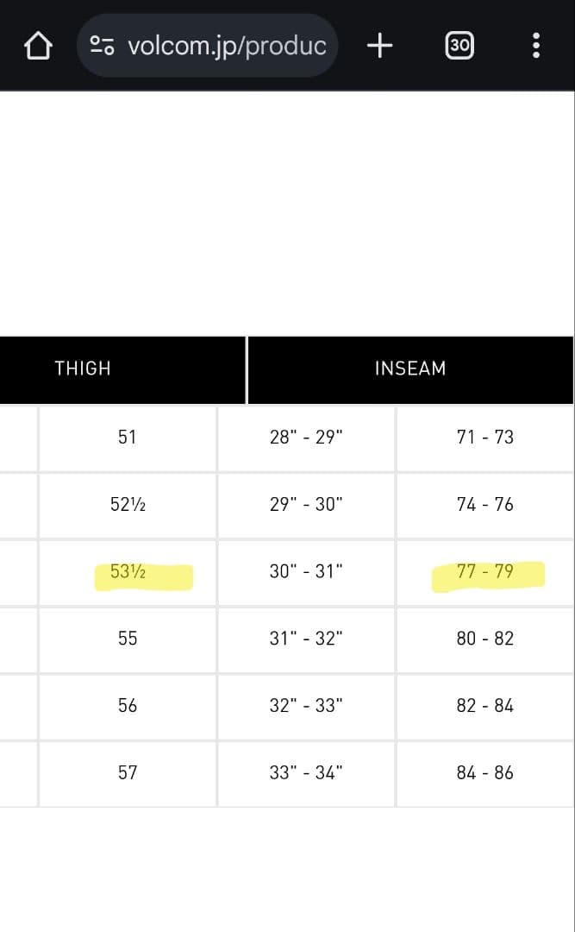Tap highlighted inseam value 77 - 79
Viewport: 575px width, 932px height.
(484, 571)
